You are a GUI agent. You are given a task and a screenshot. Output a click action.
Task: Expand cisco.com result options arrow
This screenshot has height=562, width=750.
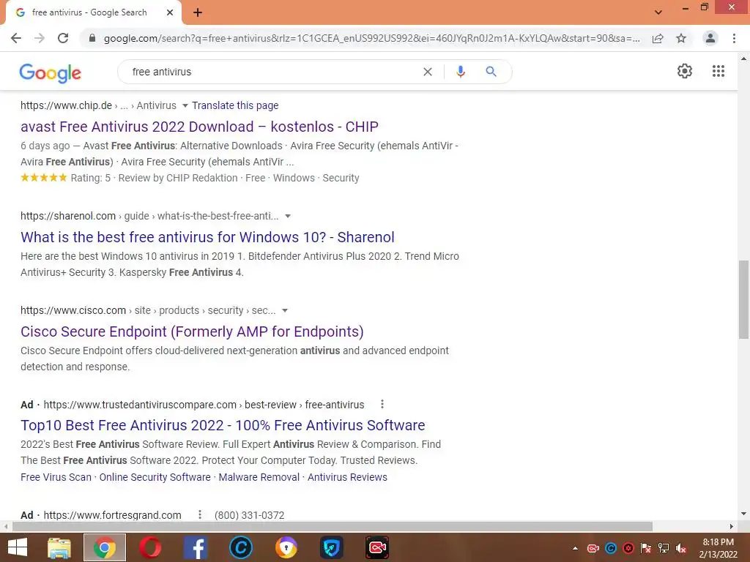point(285,310)
